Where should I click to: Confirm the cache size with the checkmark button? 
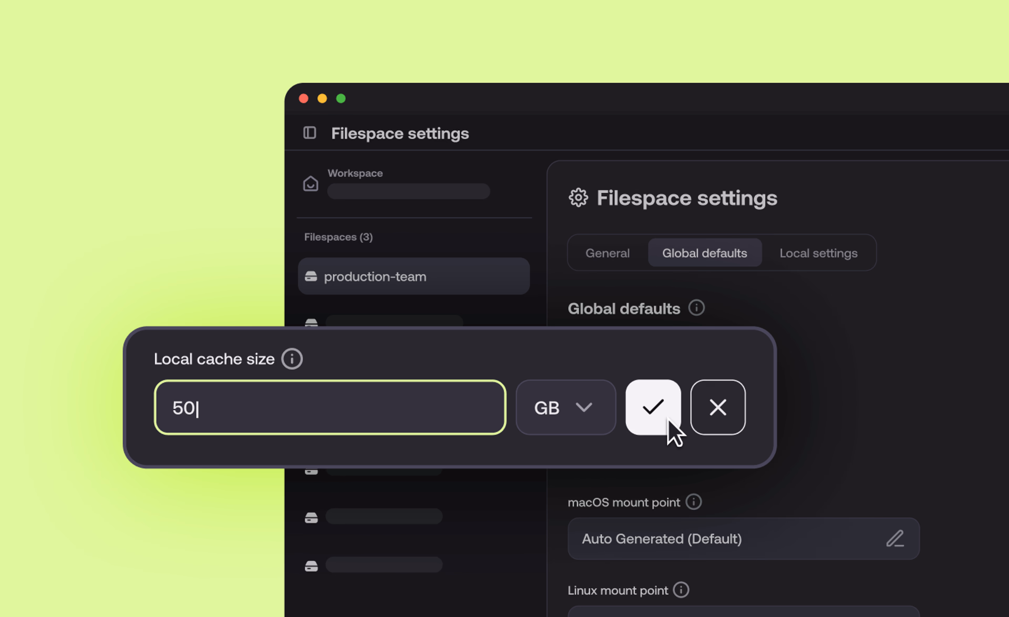click(653, 407)
